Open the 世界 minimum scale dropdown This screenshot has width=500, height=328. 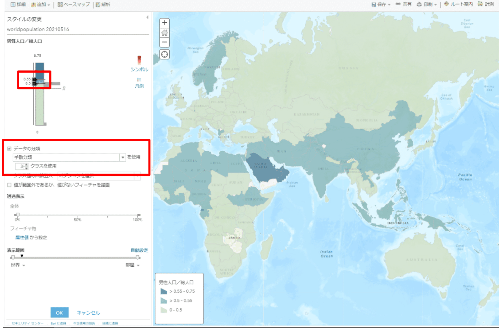[18, 265]
